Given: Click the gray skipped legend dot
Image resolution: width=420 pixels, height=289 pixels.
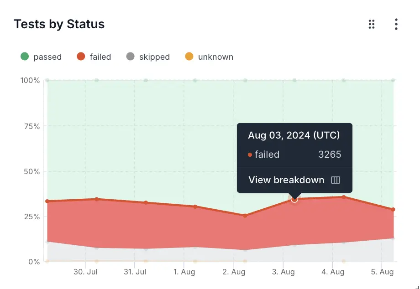Looking at the screenshot, I should (131, 57).
